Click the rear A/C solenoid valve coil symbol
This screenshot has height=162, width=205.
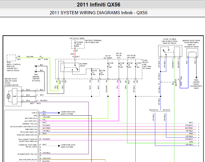[192, 52]
